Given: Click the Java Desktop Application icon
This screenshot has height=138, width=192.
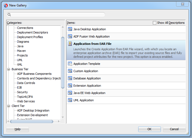Looking at the screenshot, I should click(x=70, y=29).
